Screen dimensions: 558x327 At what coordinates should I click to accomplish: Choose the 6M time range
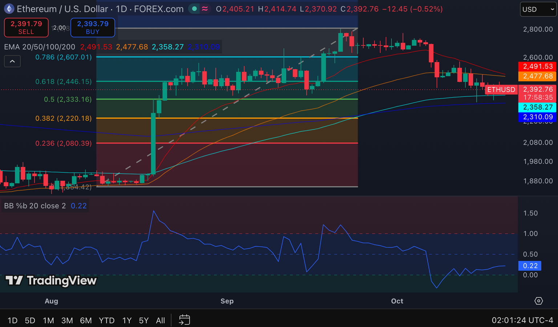pos(86,320)
